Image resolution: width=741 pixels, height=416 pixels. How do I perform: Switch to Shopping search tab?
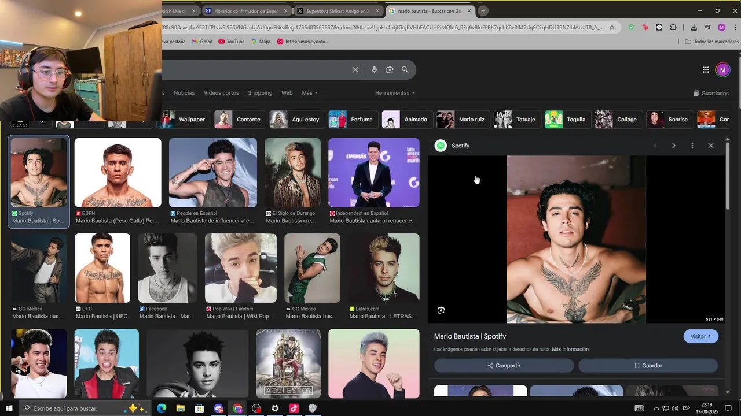point(260,93)
